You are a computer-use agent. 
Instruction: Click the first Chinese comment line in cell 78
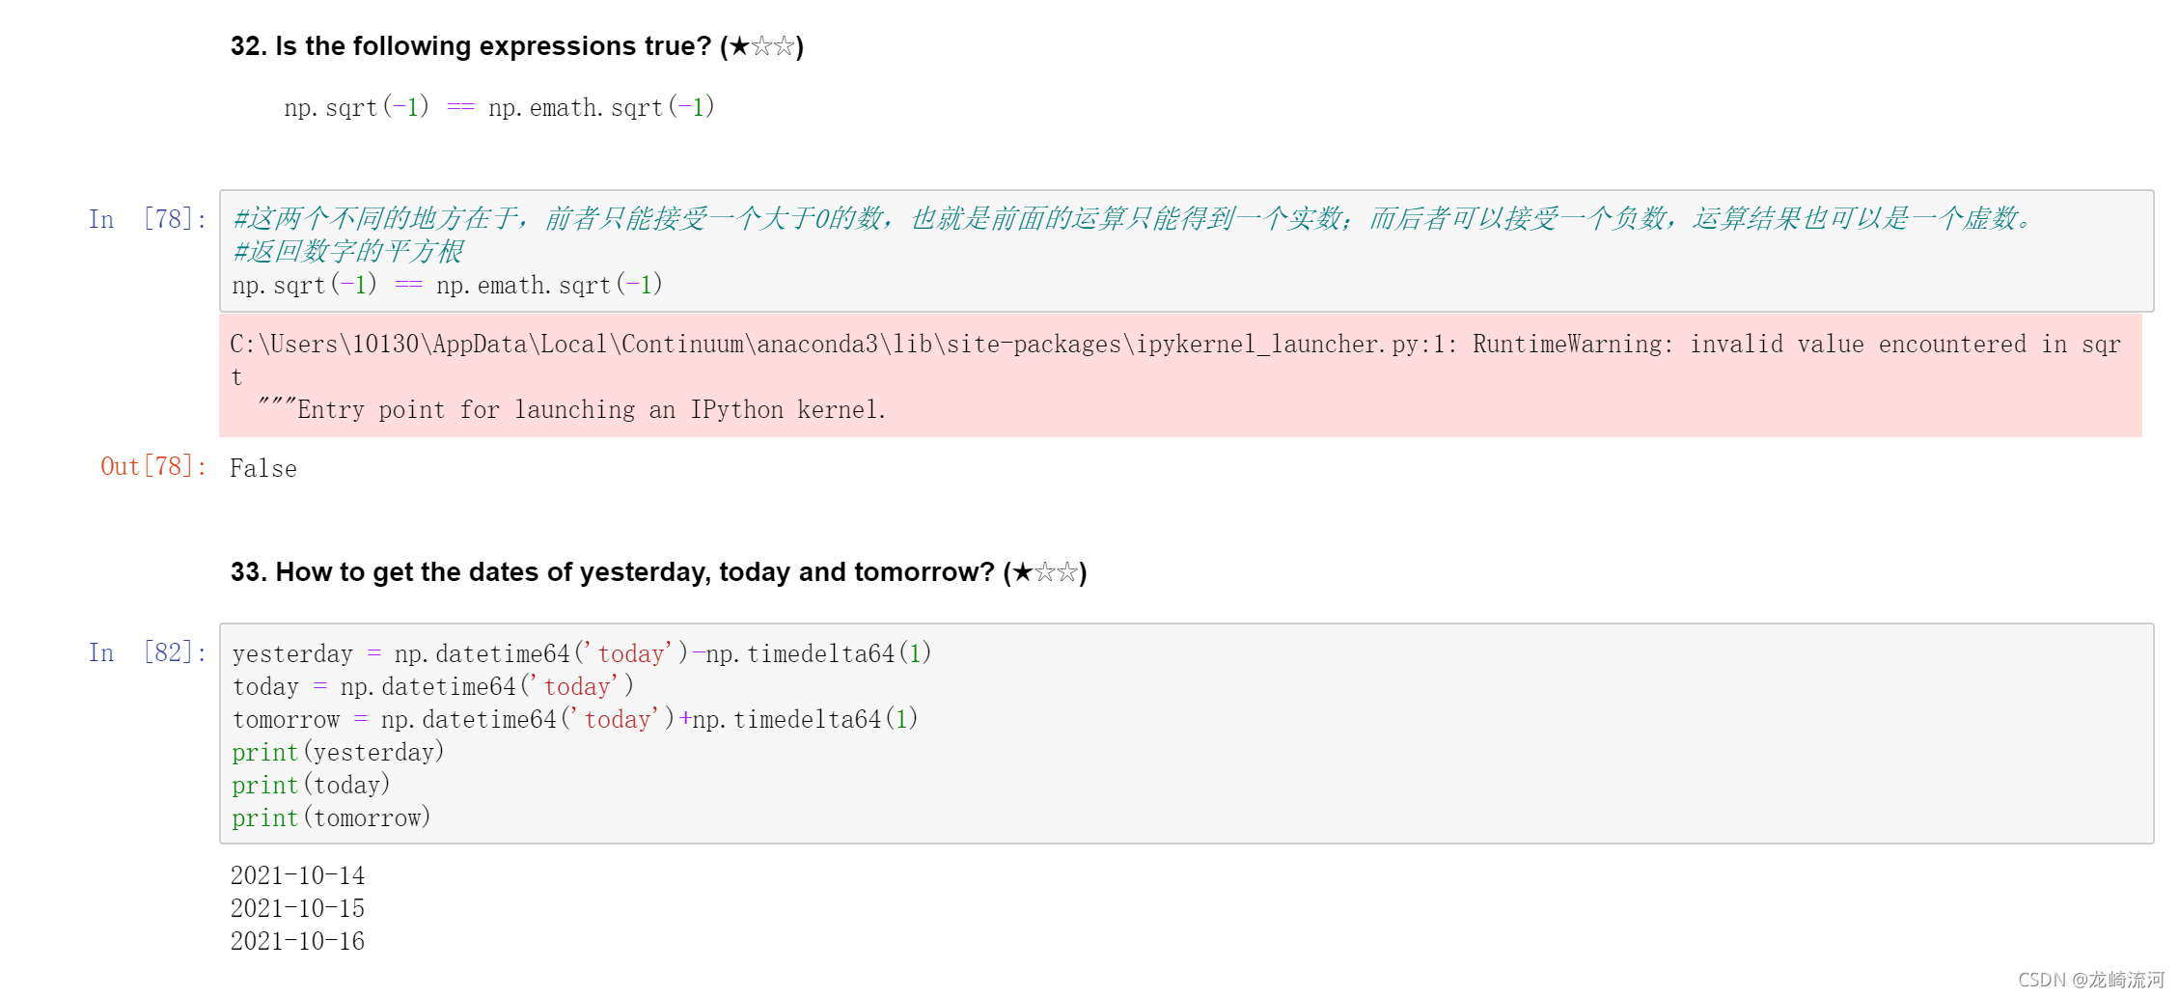[1135, 219]
